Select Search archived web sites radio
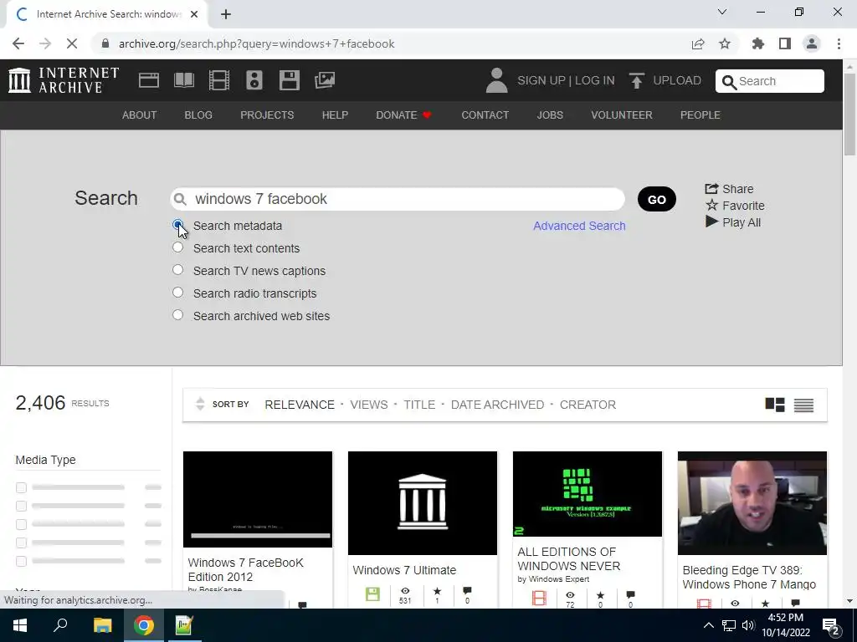 tap(177, 315)
